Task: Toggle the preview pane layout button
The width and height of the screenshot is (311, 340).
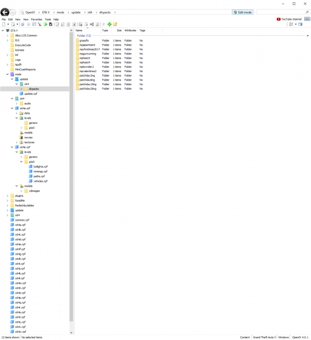Action: 300,24
